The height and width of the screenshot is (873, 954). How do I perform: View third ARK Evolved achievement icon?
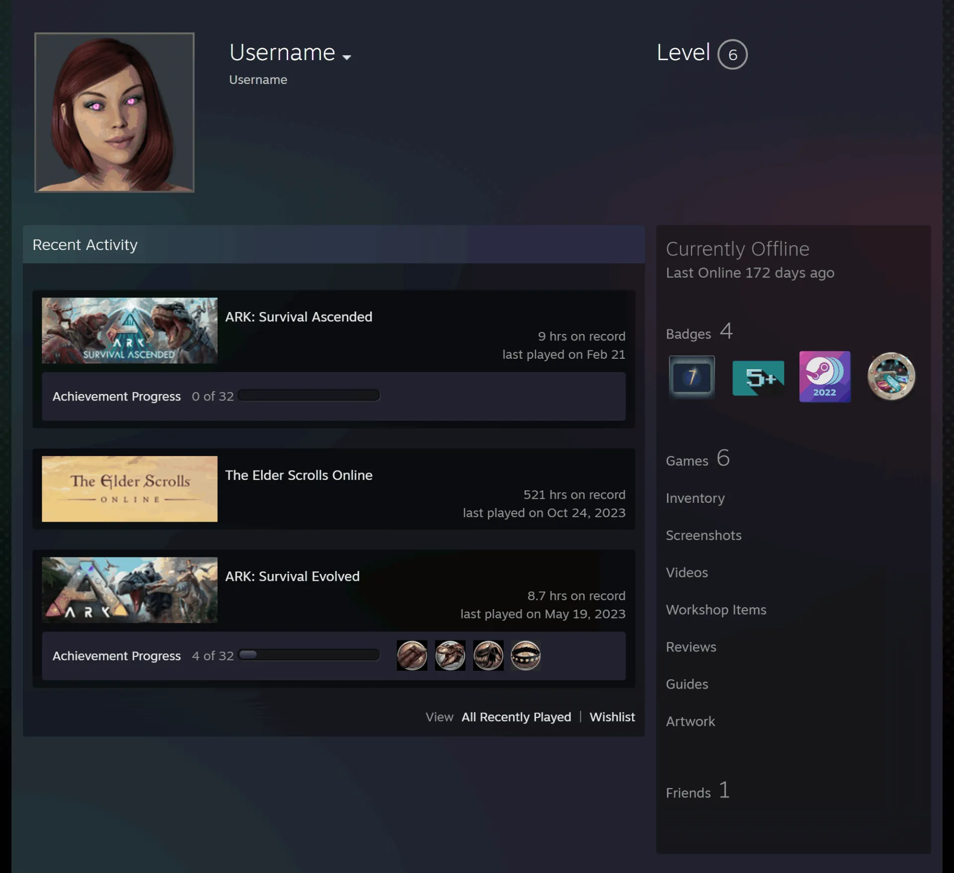coord(488,655)
